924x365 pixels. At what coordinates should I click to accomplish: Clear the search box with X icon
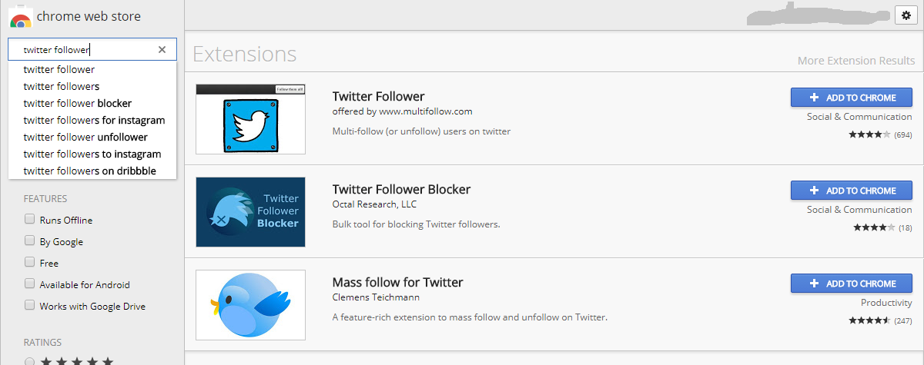point(162,50)
